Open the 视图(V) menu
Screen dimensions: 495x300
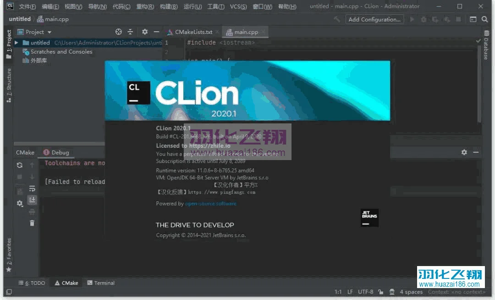click(73, 6)
